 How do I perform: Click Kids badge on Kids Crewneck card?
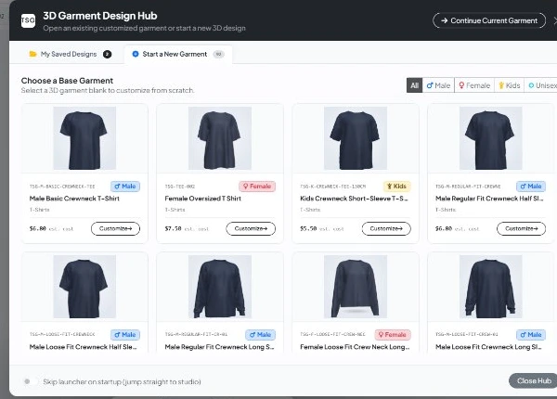(396, 187)
